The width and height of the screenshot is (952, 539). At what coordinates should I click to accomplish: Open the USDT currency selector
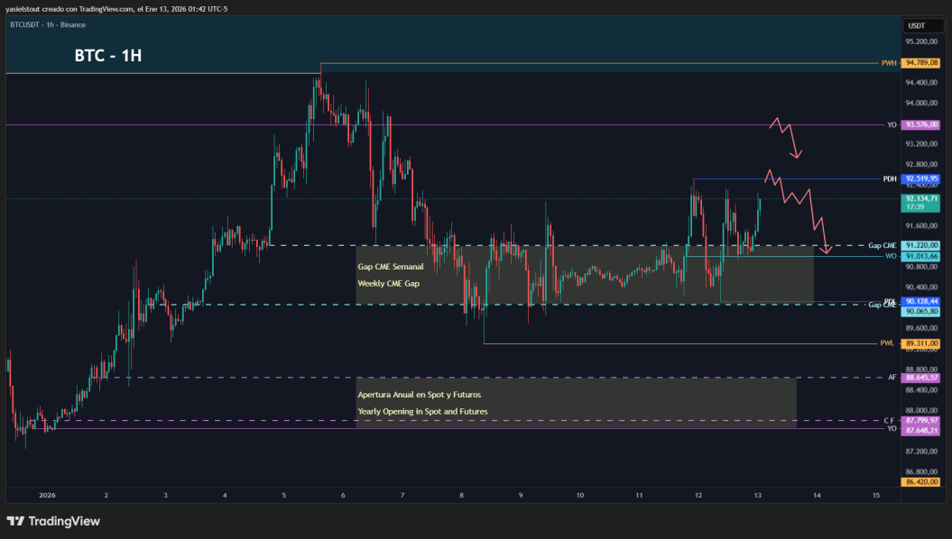coord(923,25)
